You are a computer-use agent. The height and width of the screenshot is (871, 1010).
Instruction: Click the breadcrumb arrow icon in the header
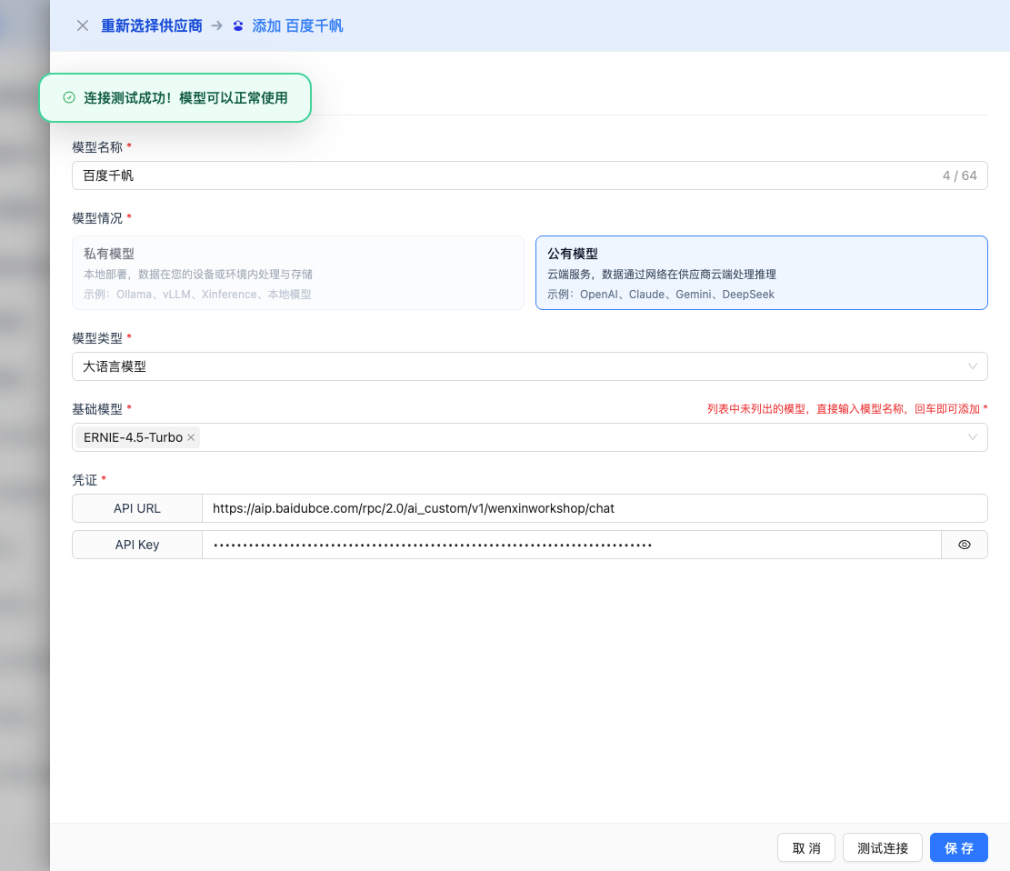(x=216, y=25)
